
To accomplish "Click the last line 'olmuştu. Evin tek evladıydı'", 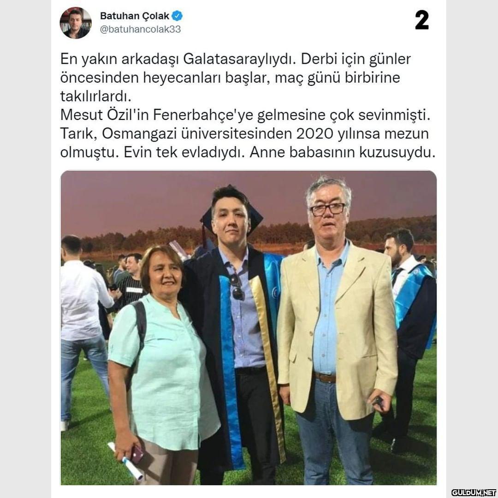I will coord(248,153).
